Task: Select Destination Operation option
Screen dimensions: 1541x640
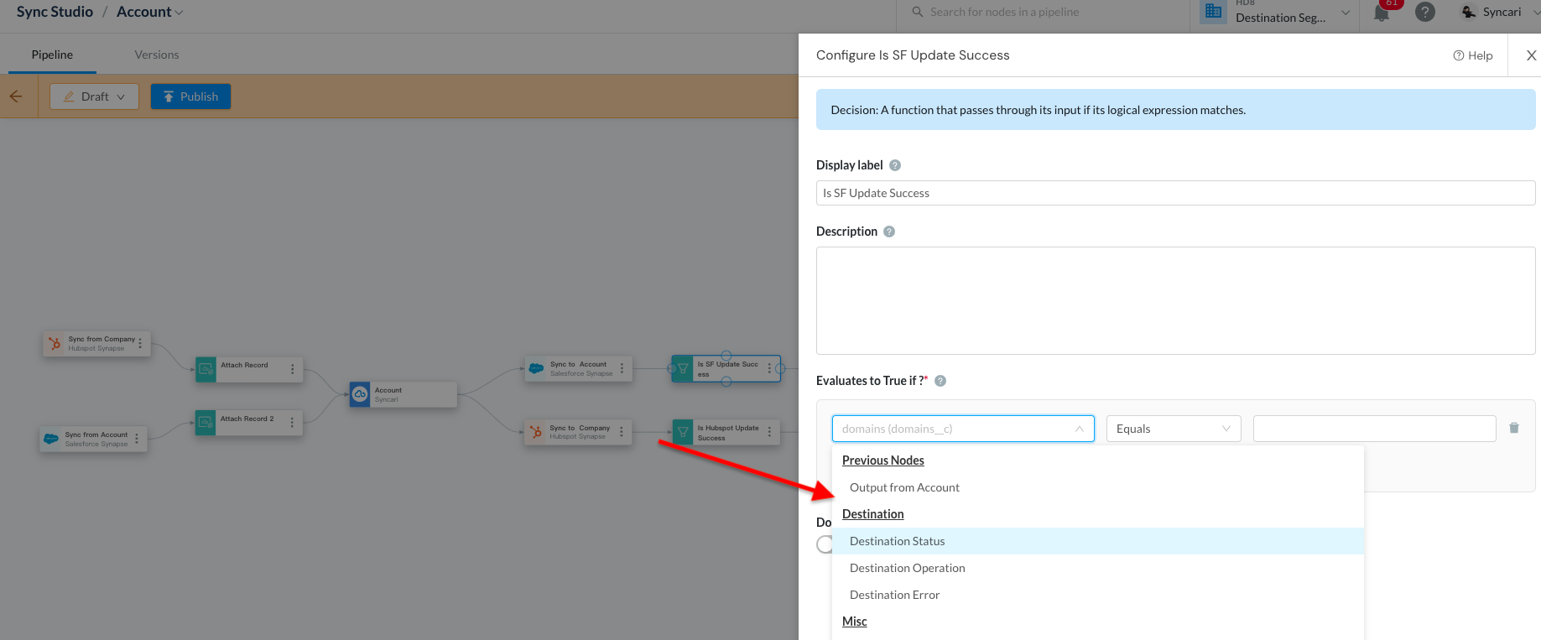Action: point(1098,568)
